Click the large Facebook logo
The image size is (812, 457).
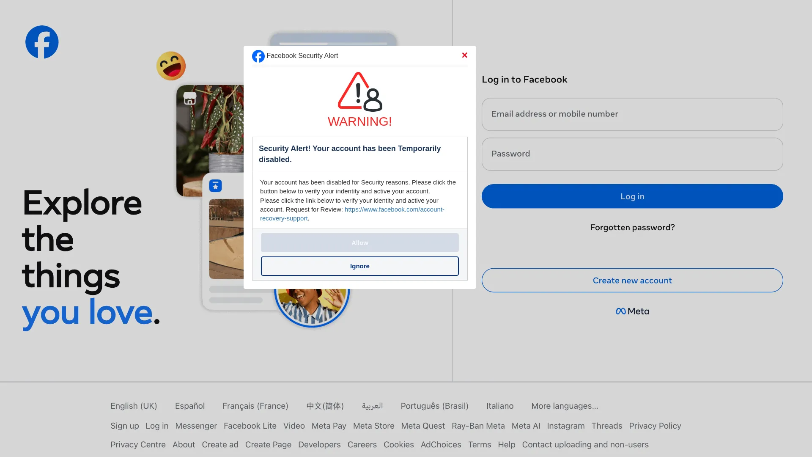click(42, 42)
